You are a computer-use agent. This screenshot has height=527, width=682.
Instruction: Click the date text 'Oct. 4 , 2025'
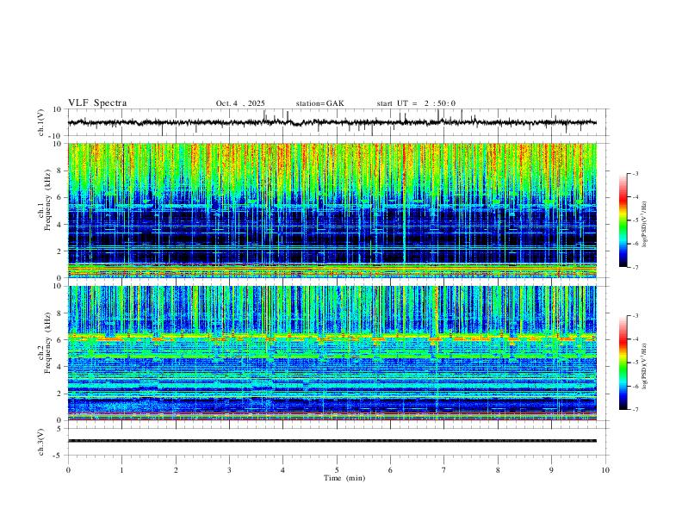point(240,103)
